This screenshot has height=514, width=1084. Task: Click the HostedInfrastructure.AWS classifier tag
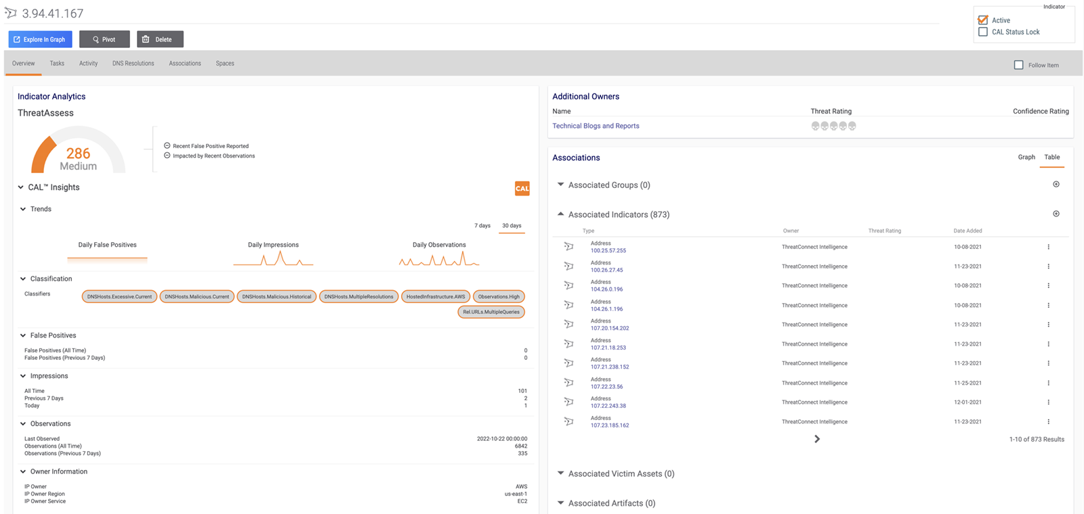click(436, 296)
